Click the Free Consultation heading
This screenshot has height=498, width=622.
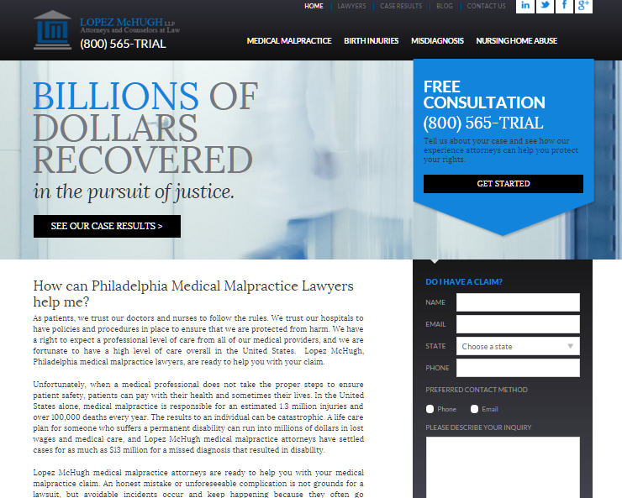[x=484, y=95]
